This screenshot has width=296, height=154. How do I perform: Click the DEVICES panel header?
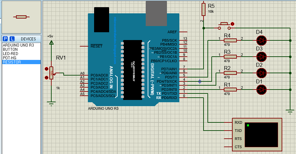tap(28, 39)
